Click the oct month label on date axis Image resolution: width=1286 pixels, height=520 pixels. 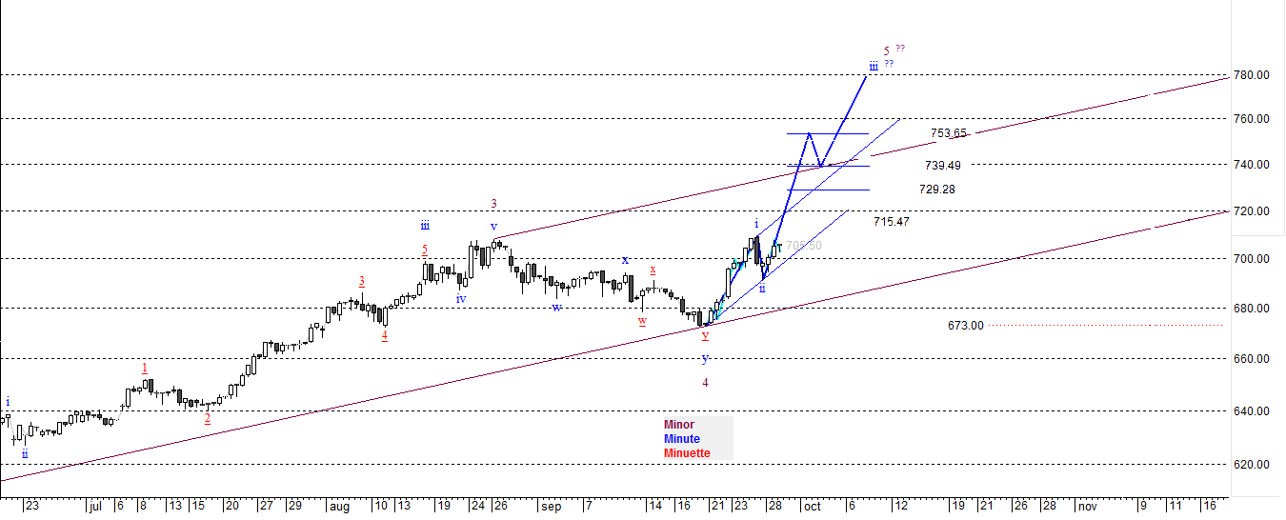point(812,508)
